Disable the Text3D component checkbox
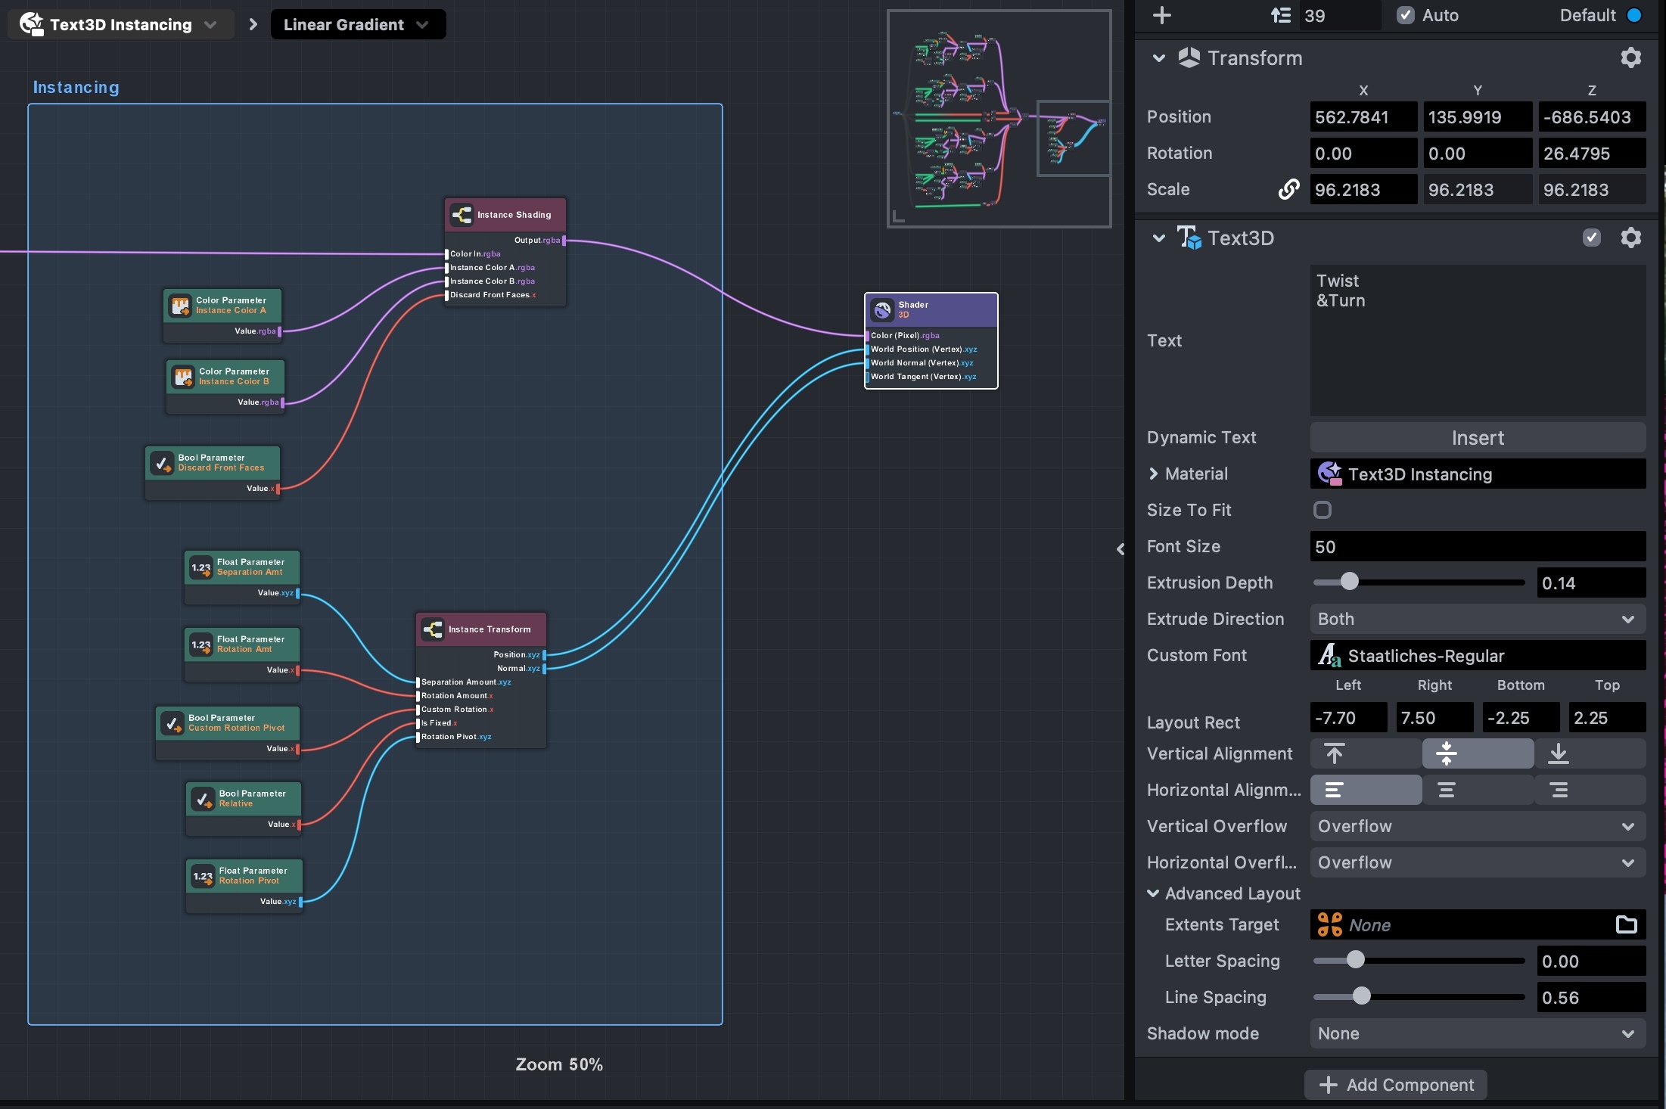Screen dimensions: 1666x1109 1591,238
